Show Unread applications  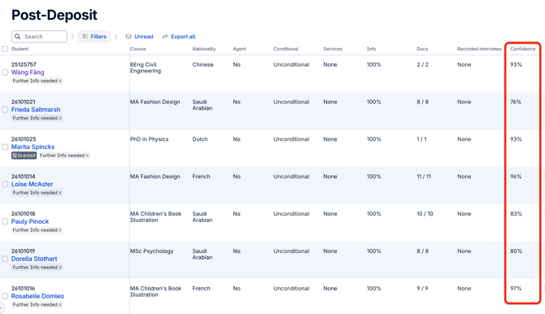click(139, 37)
